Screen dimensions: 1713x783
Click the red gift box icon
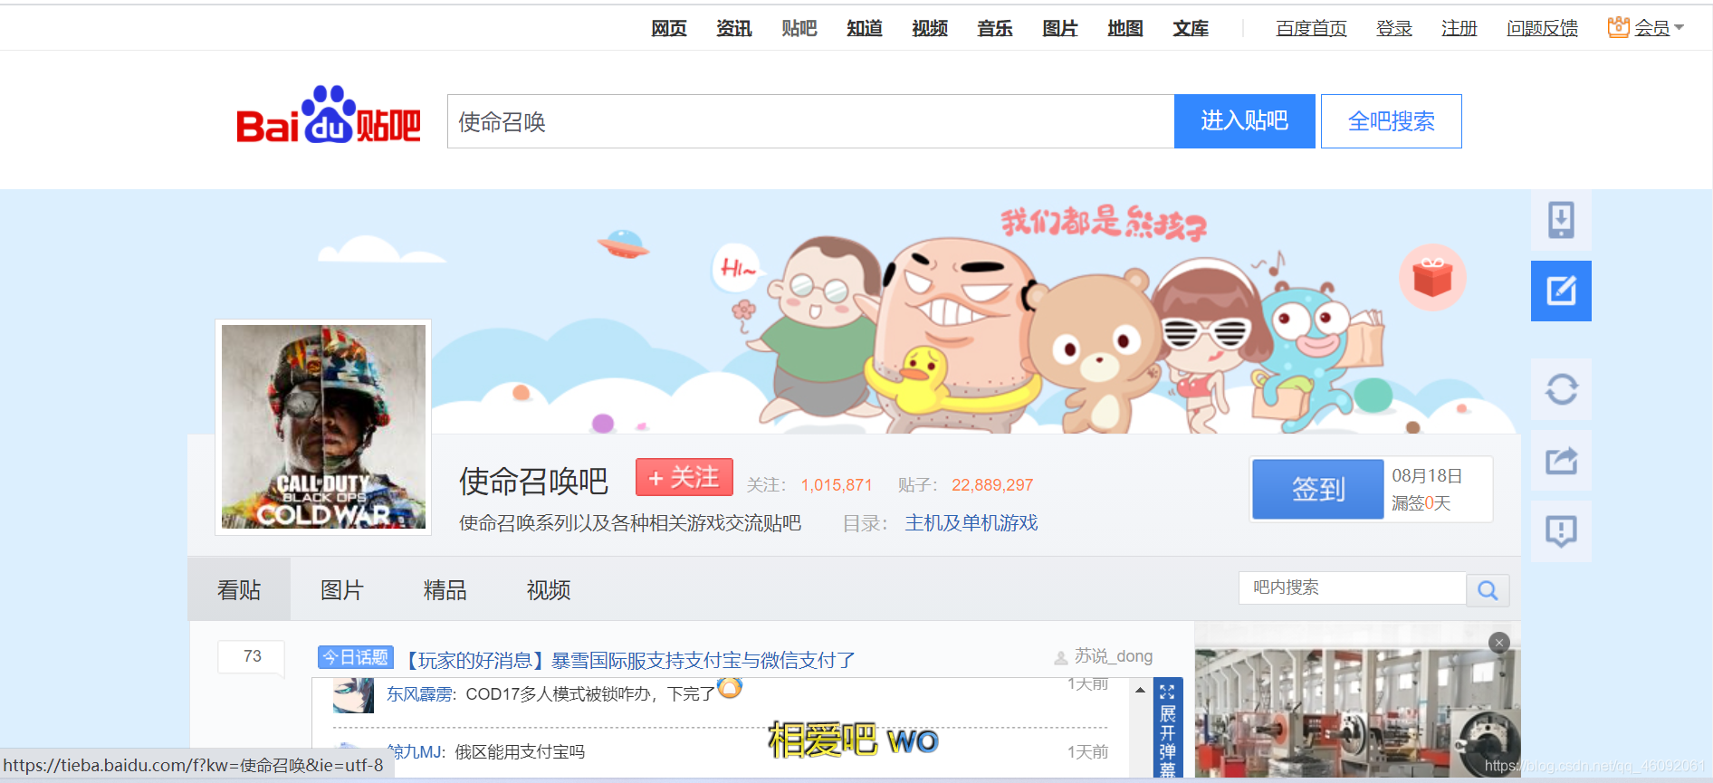(1432, 277)
